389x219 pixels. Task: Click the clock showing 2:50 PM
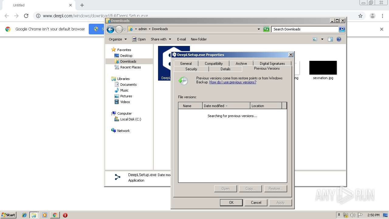click(374, 215)
